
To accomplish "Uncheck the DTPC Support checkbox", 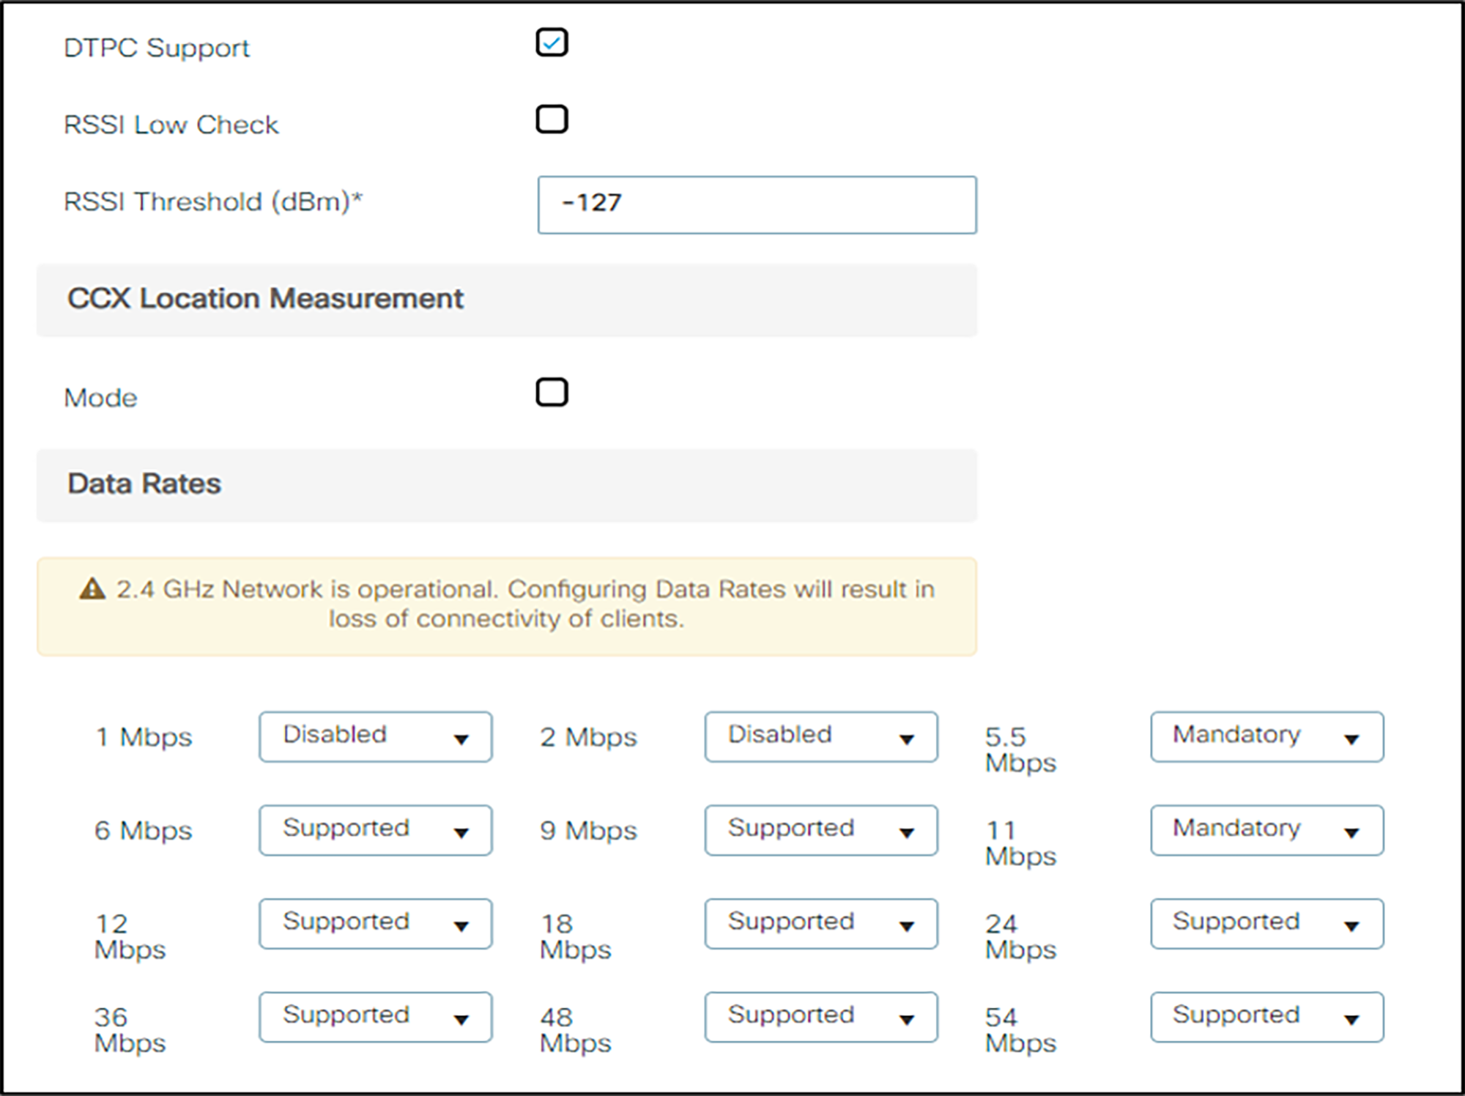I will click(x=552, y=42).
